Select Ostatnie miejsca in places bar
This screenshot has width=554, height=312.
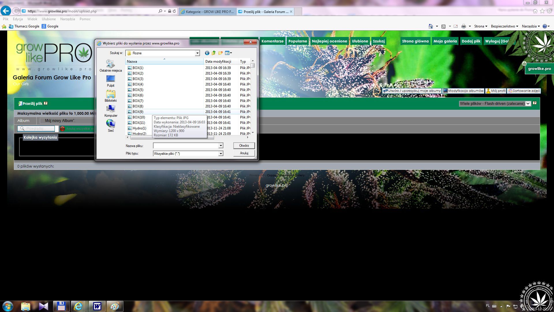tap(111, 66)
